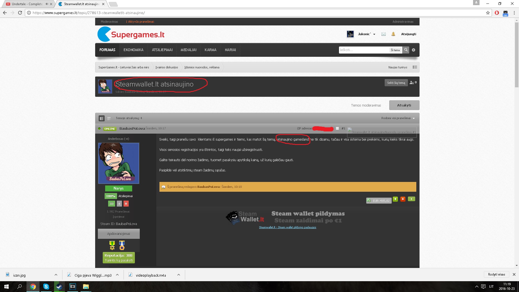
Task: Expand options for Ciga pjeva mp3 download
Action: coord(117,275)
